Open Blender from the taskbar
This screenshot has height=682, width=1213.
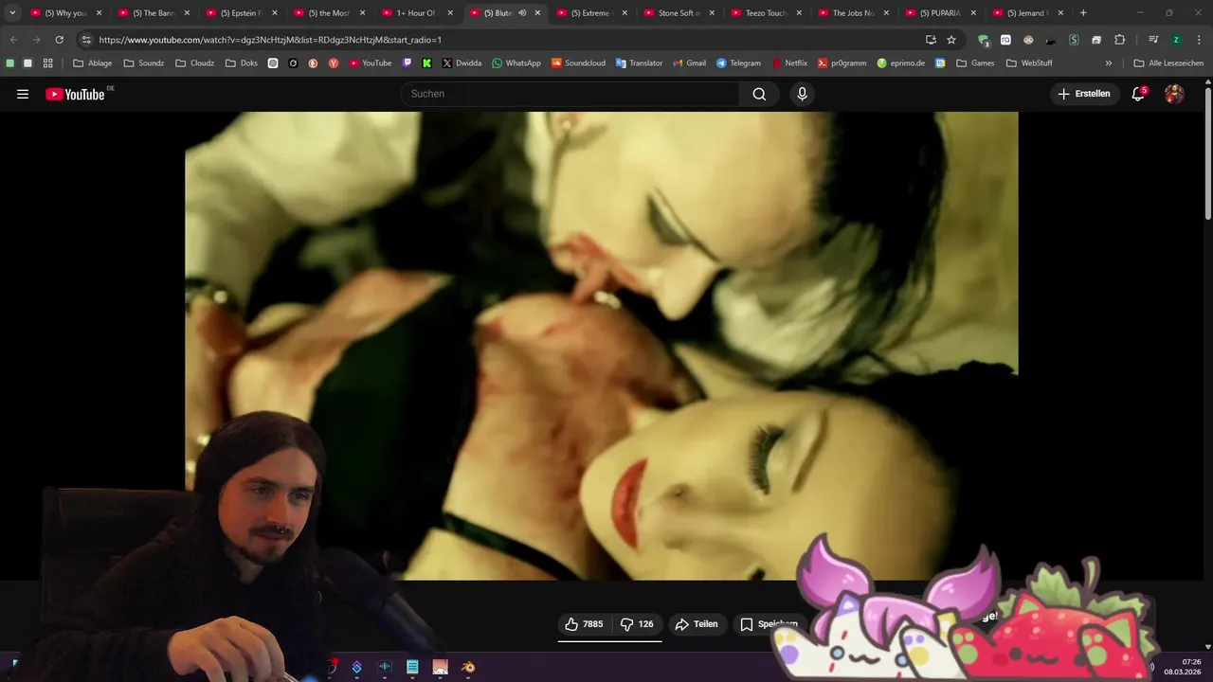468,667
